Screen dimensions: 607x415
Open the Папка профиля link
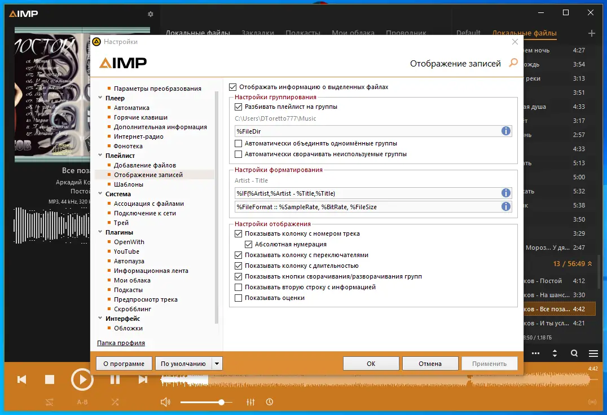click(x=121, y=343)
